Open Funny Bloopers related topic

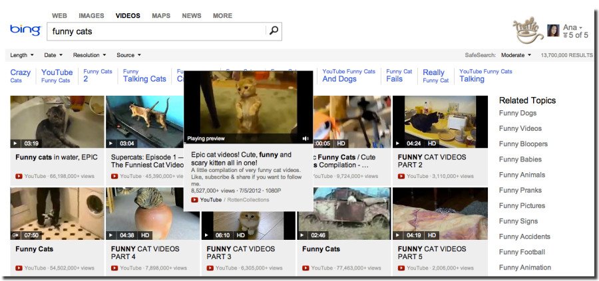523,144
